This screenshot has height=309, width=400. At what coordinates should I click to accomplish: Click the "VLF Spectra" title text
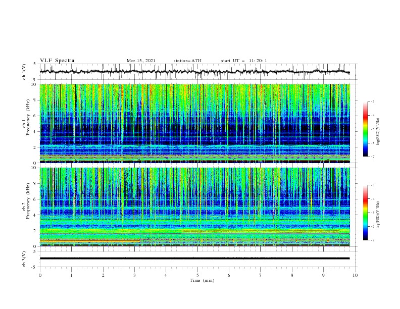(57, 61)
